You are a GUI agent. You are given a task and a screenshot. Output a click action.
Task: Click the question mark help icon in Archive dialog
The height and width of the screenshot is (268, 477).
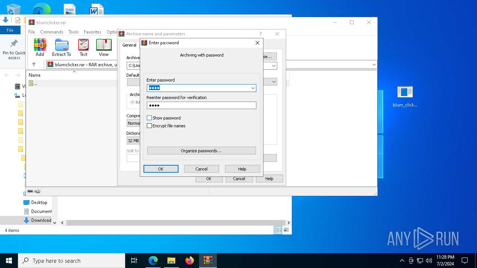click(x=260, y=34)
